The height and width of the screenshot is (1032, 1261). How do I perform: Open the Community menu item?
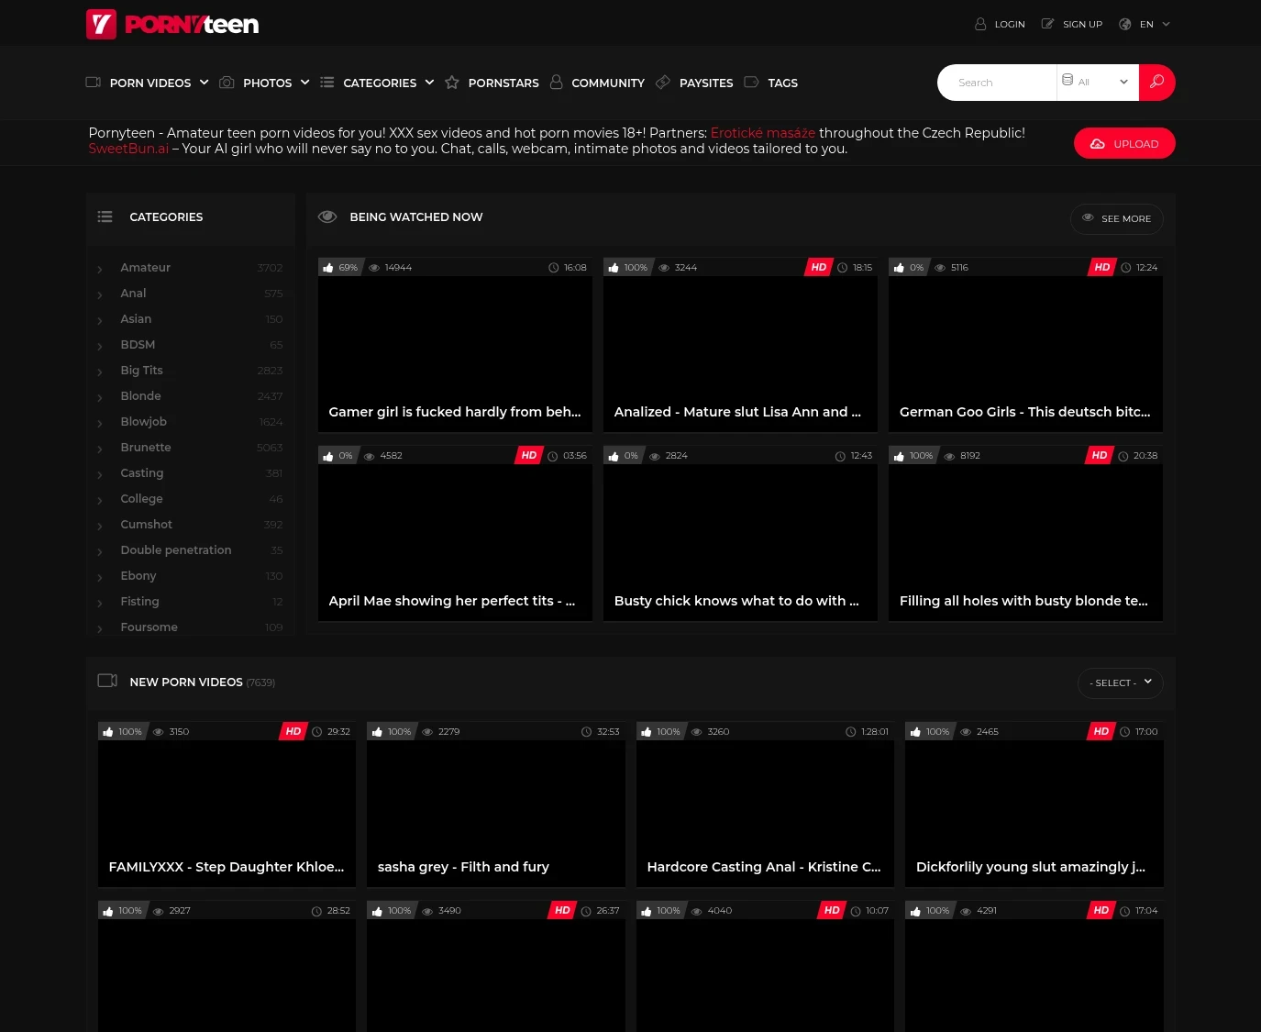click(608, 83)
